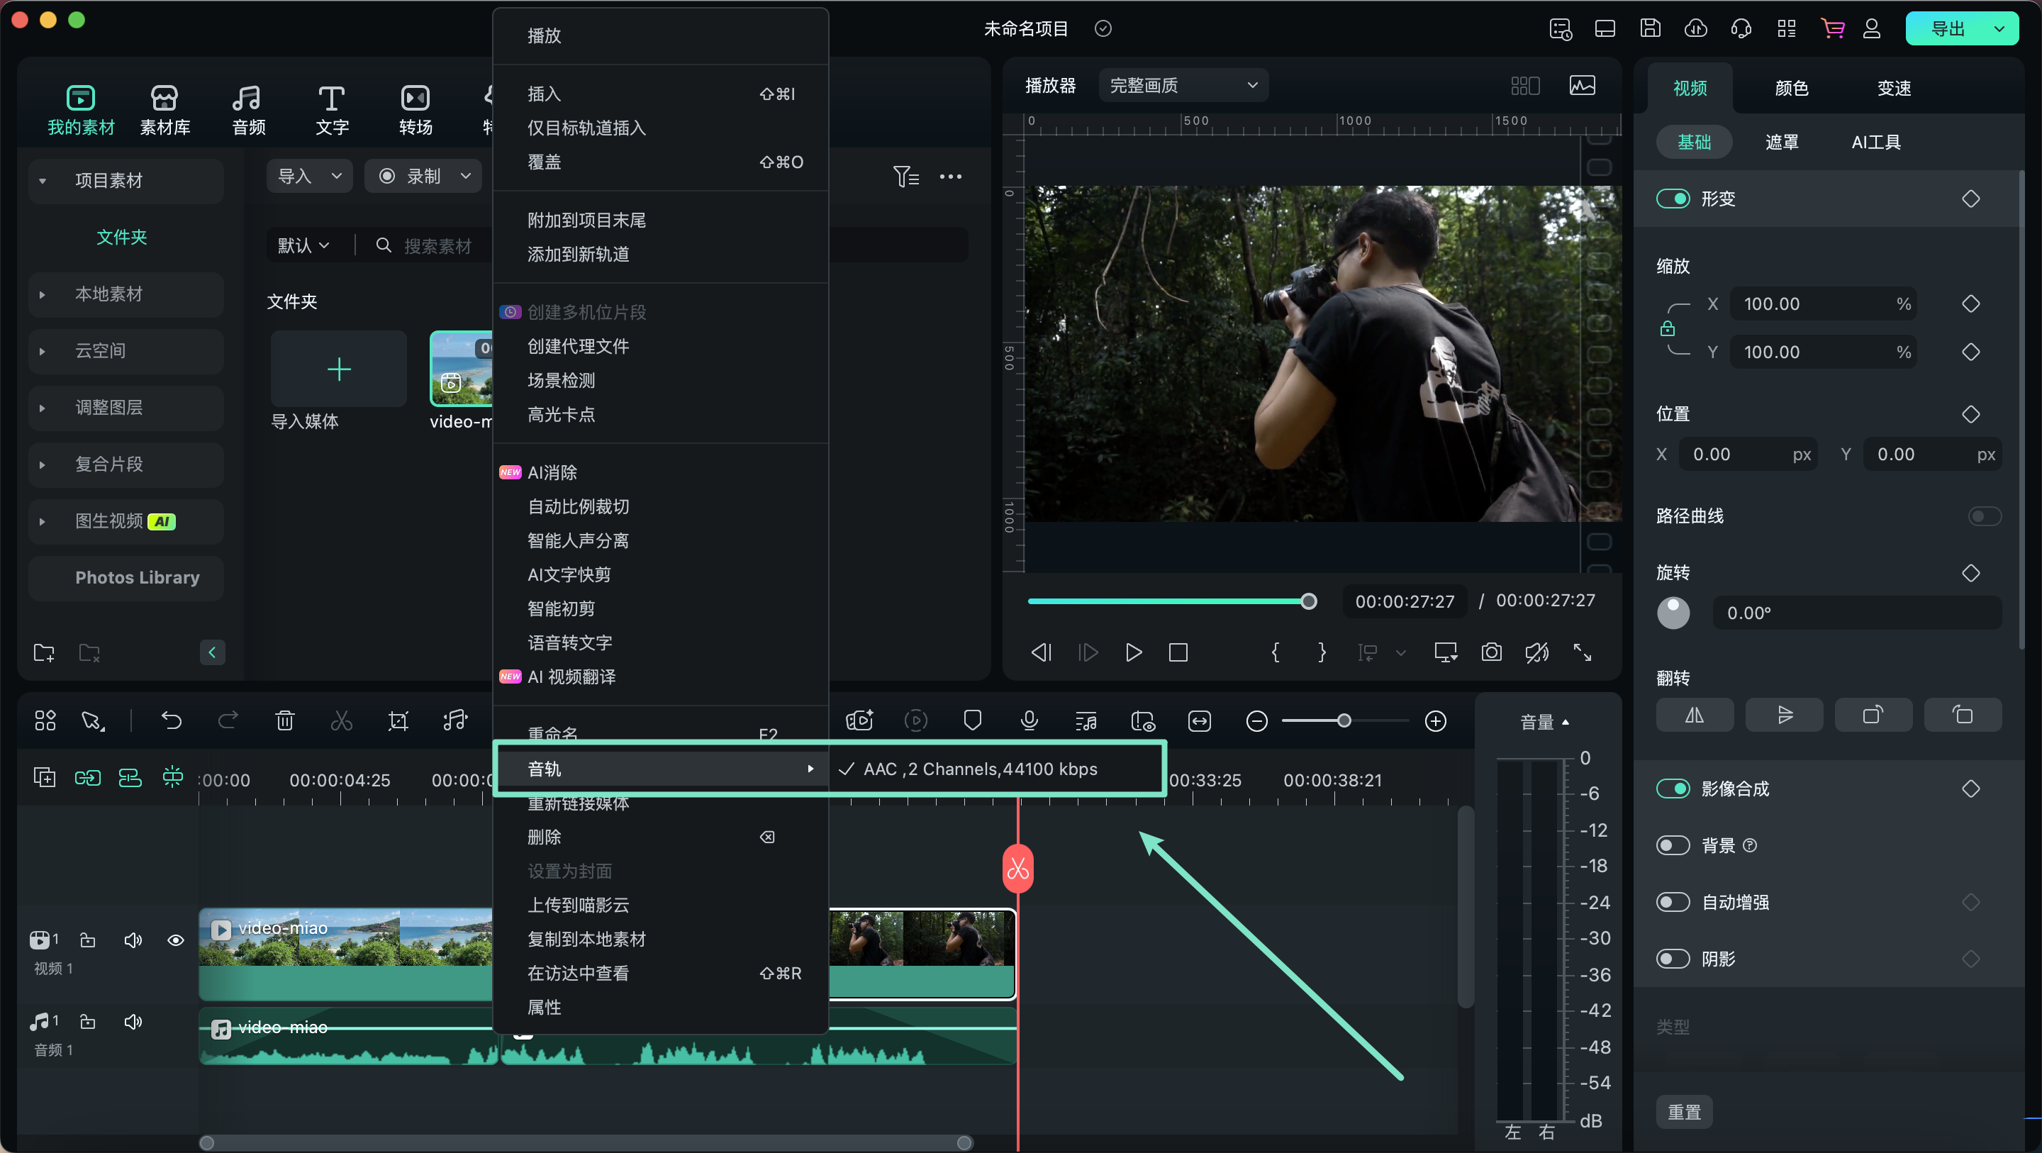Expand the 本地素材 tree item

(42, 294)
